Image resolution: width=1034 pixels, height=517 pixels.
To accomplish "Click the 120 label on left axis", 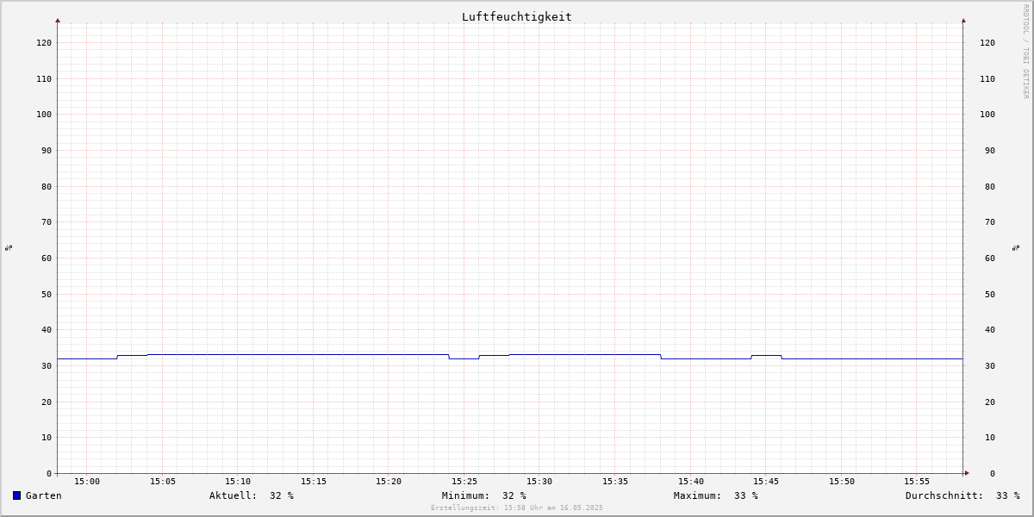I will click(x=44, y=42).
